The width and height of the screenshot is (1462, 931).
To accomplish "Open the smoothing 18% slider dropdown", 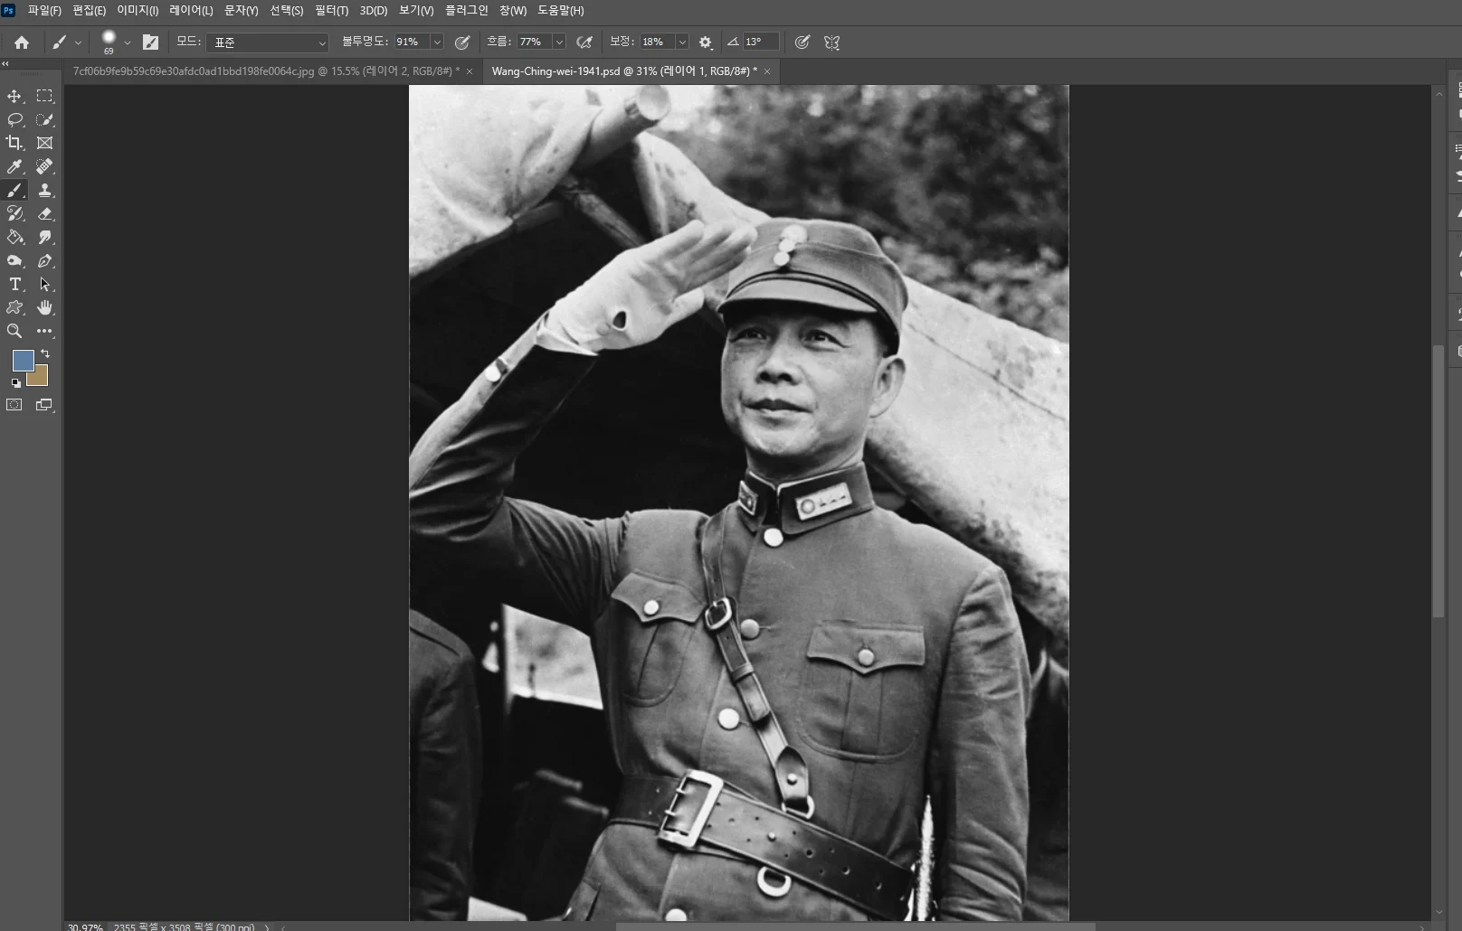I will click(x=682, y=42).
